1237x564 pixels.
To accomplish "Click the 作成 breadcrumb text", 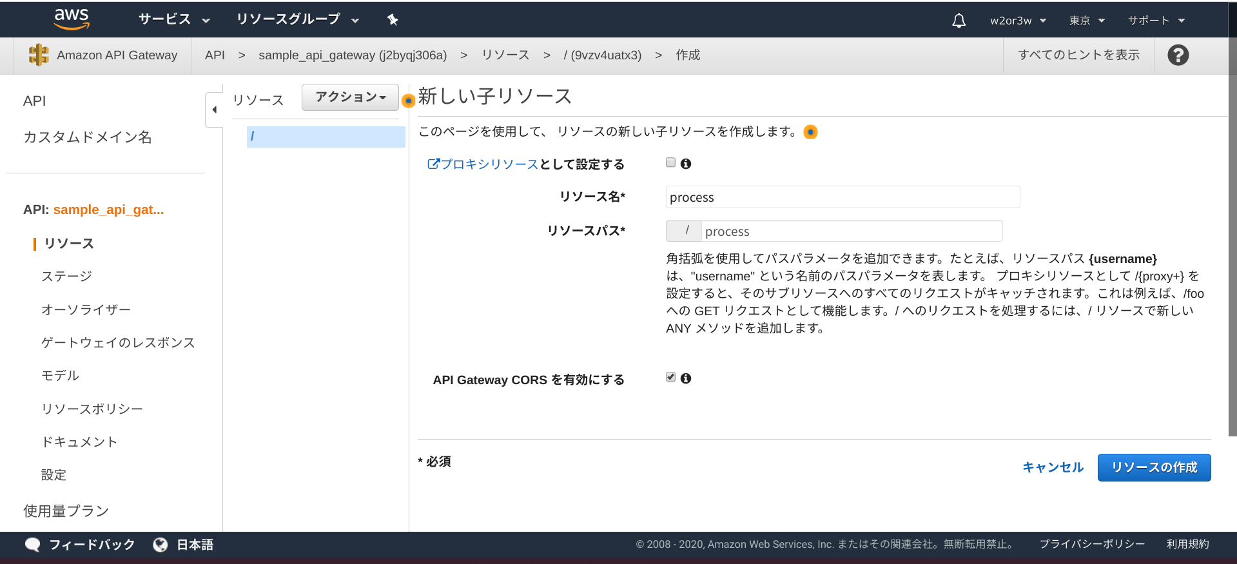I will 688,55.
